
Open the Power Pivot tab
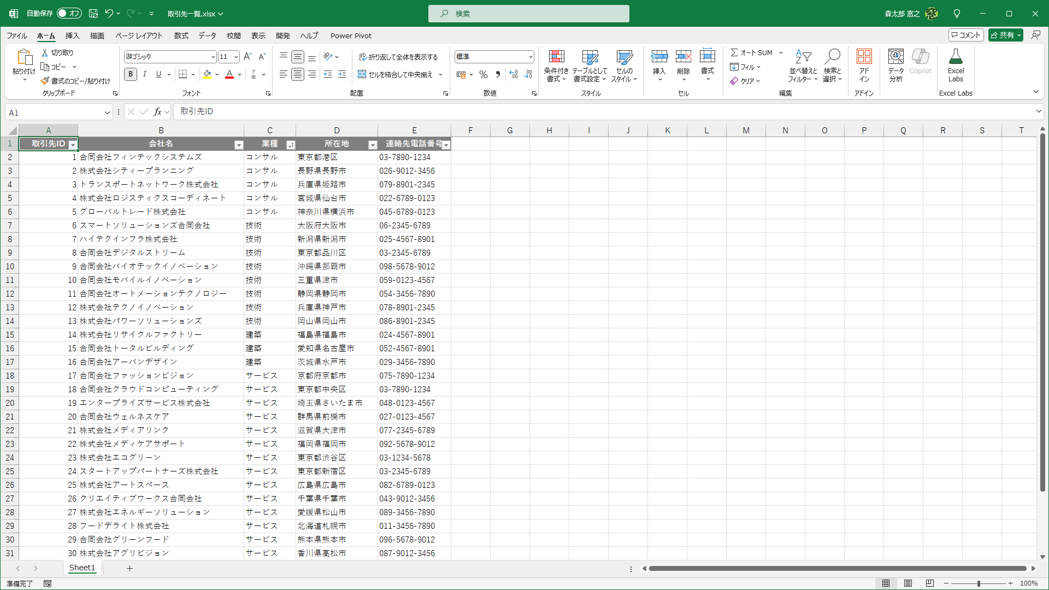[351, 36]
